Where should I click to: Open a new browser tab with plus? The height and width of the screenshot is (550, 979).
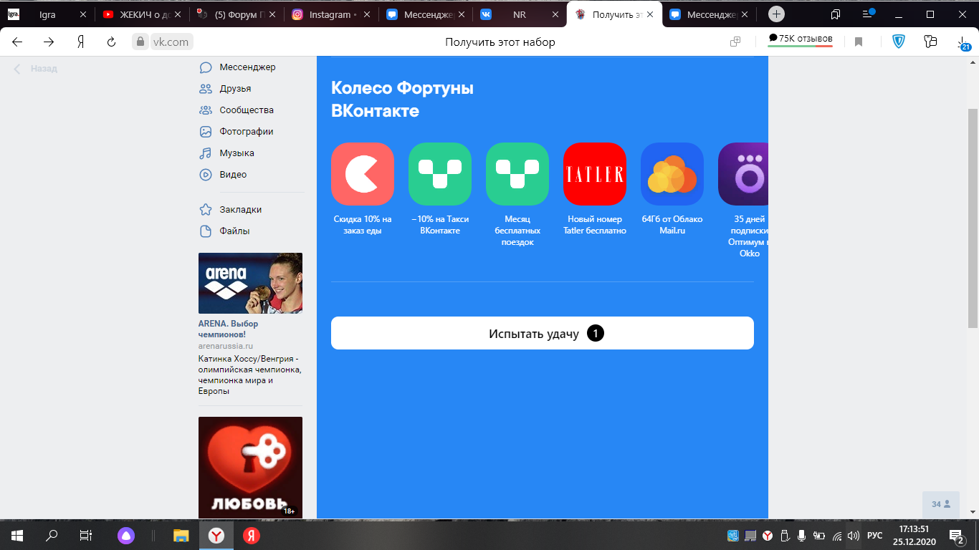pyautogui.click(x=776, y=14)
